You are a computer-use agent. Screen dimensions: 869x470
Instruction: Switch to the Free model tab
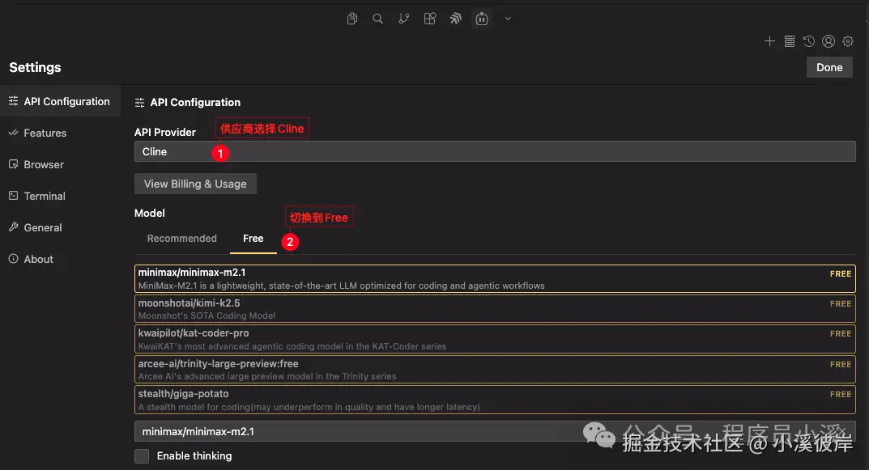253,239
